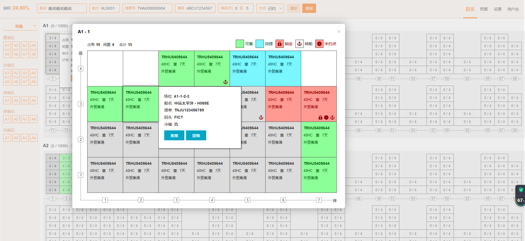Click anchor icon in tier 3 row 5 container
The width and height of the screenshot is (525, 241).
click(x=261, y=117)
